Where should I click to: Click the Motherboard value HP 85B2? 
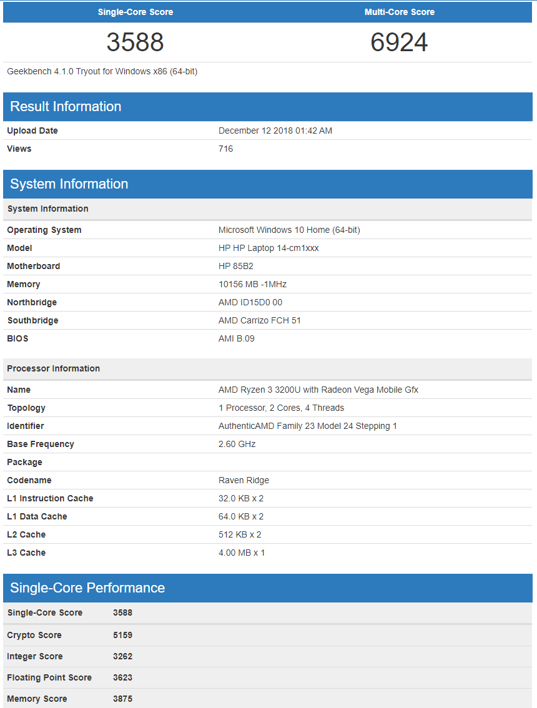[x=236, y=266]
